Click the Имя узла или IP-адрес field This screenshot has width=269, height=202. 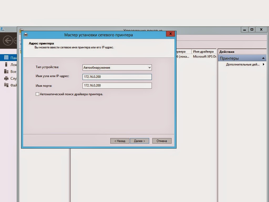coord(117,77)
